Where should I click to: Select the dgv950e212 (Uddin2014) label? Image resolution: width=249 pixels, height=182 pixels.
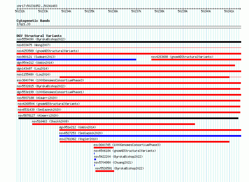coord(35,63)
